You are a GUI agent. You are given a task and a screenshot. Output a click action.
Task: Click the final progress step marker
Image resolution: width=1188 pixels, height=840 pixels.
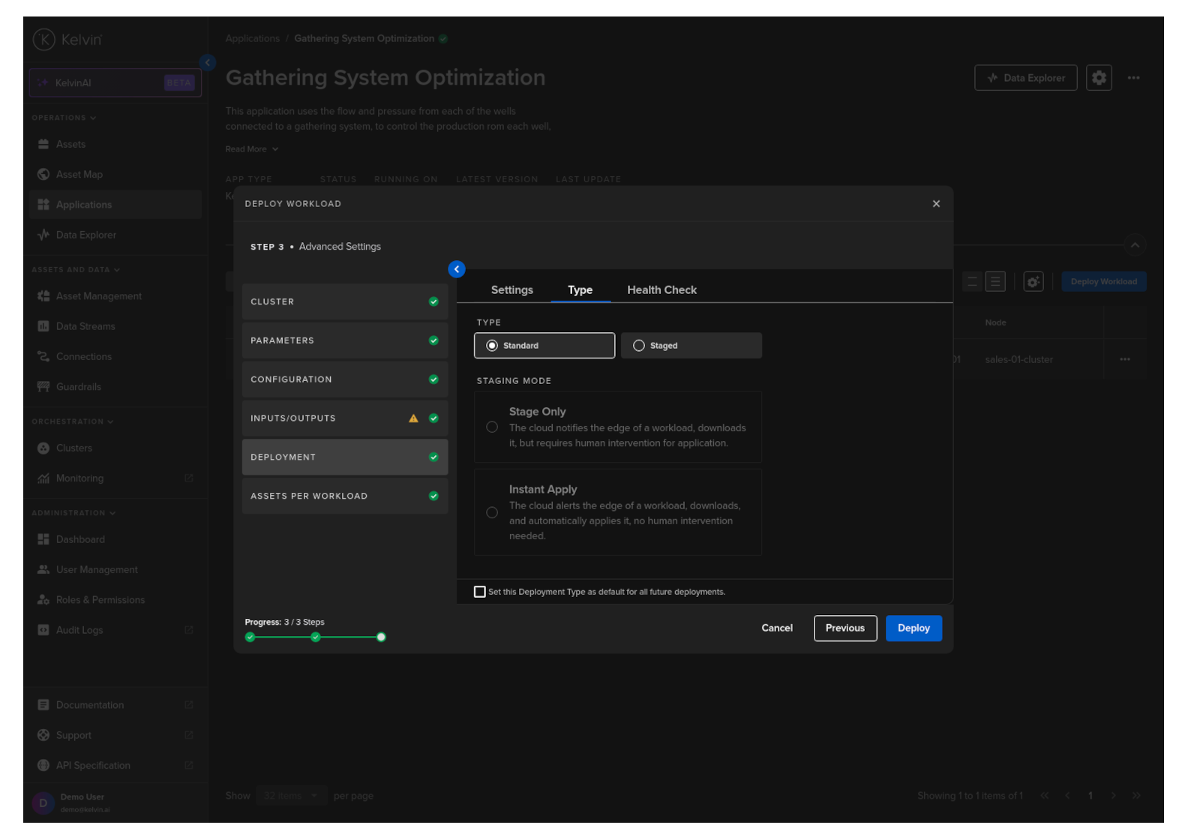click(x=381, y=637)
